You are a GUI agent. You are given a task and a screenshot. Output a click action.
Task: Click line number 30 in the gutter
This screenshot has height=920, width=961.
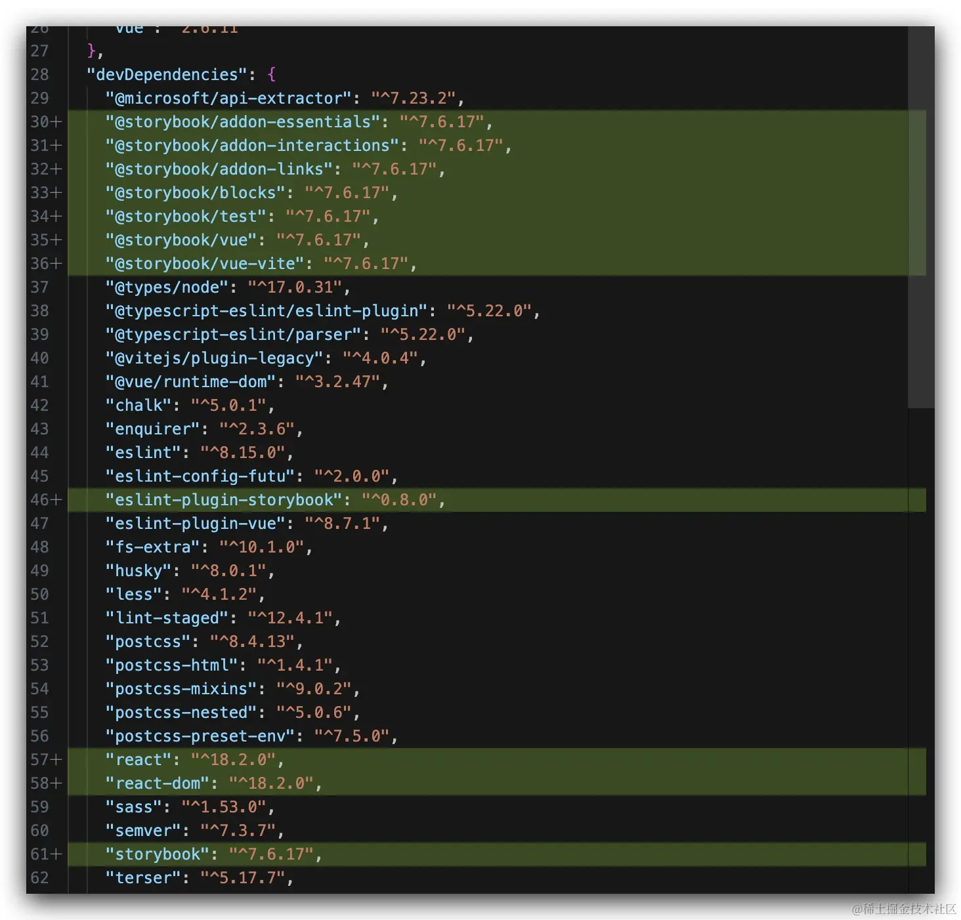pyautogui.click(x=39, y=122)
